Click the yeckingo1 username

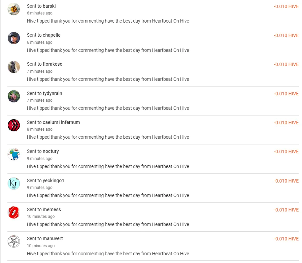pyautogui.click(x=54, y=180)
